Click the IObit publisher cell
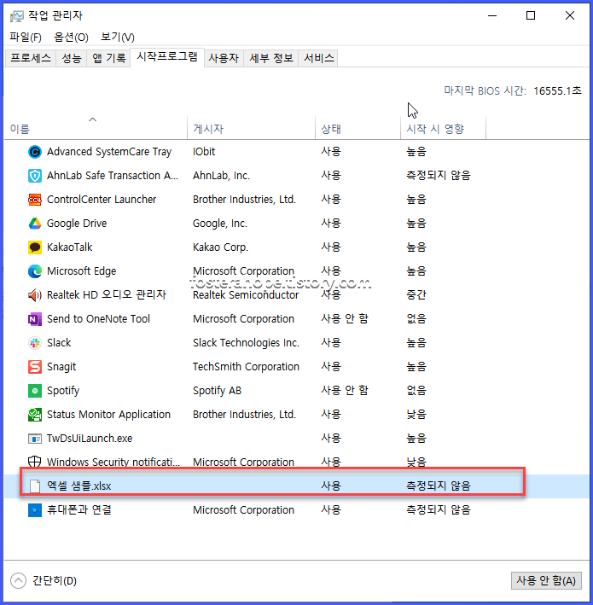593x605 pixels. click(x=204, y=152)
